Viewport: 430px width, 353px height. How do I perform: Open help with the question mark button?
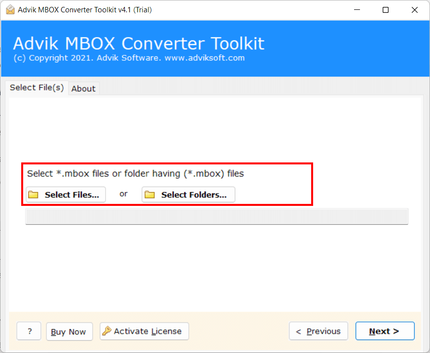(x=29, y=331)
